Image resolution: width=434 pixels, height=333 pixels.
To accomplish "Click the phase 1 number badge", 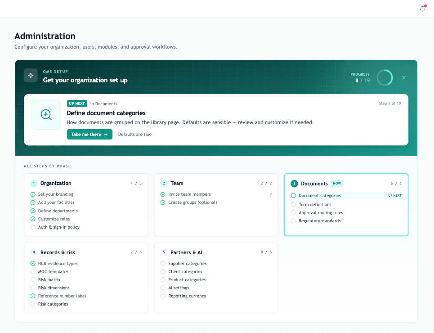I will point(34,183).
